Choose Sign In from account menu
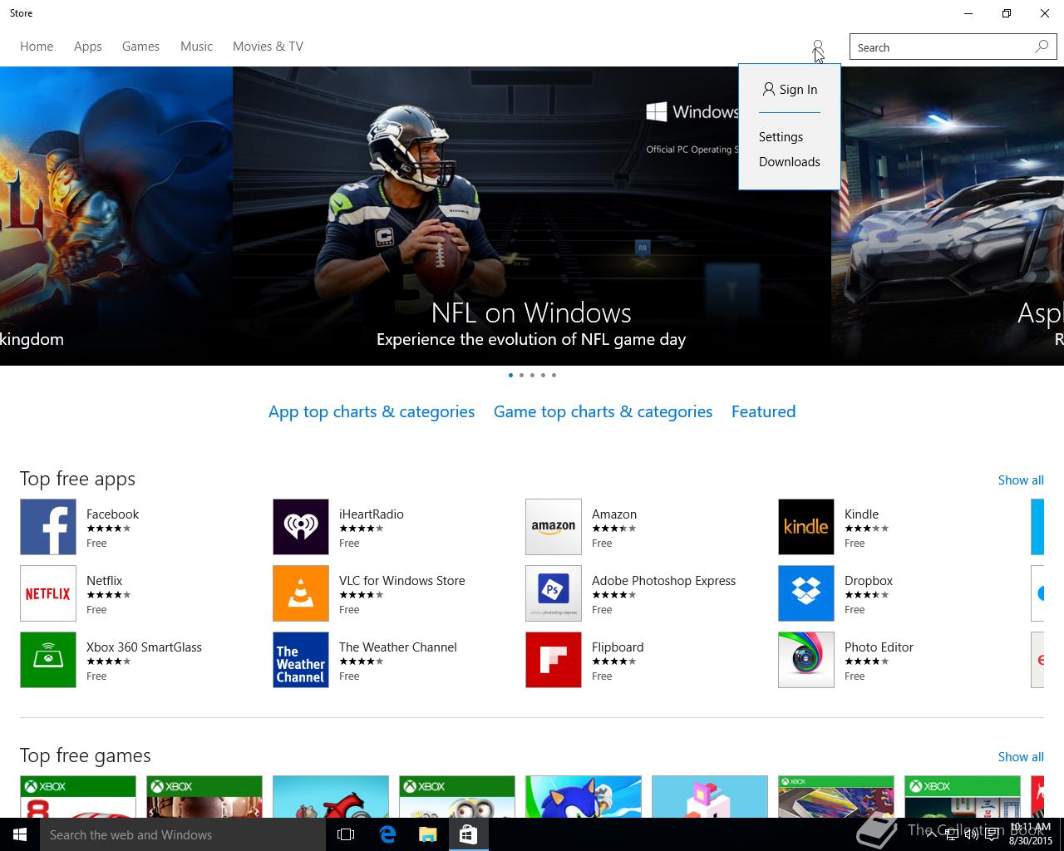Screen dimensions: 1064x851 point(790,90)
